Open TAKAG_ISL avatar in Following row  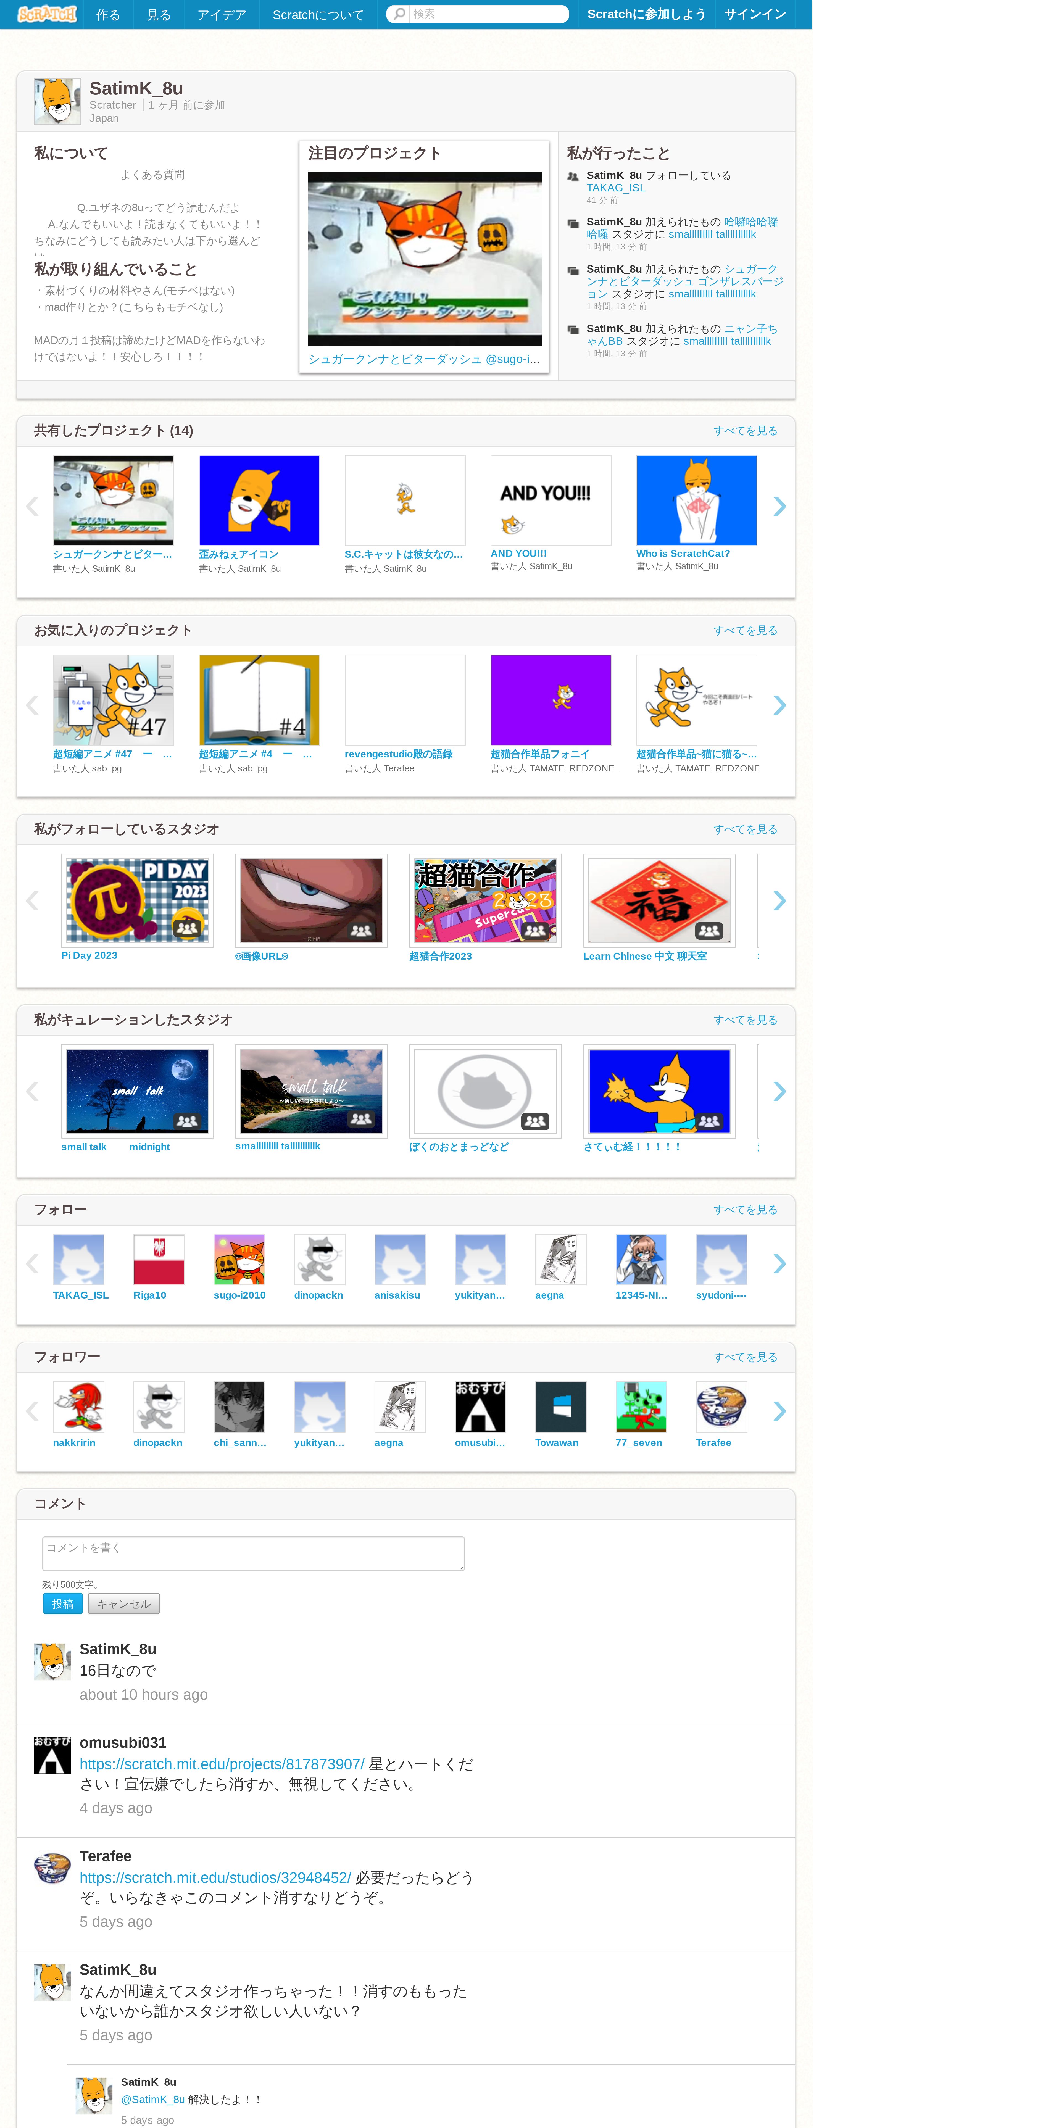78,1260
